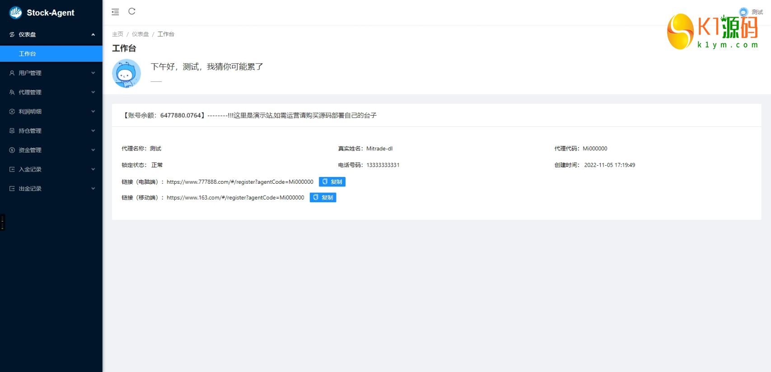Image resolution: width=771 pixels, height=372 pixels.
Task: Click the agent code Mi000000 value
Action: 595,149
